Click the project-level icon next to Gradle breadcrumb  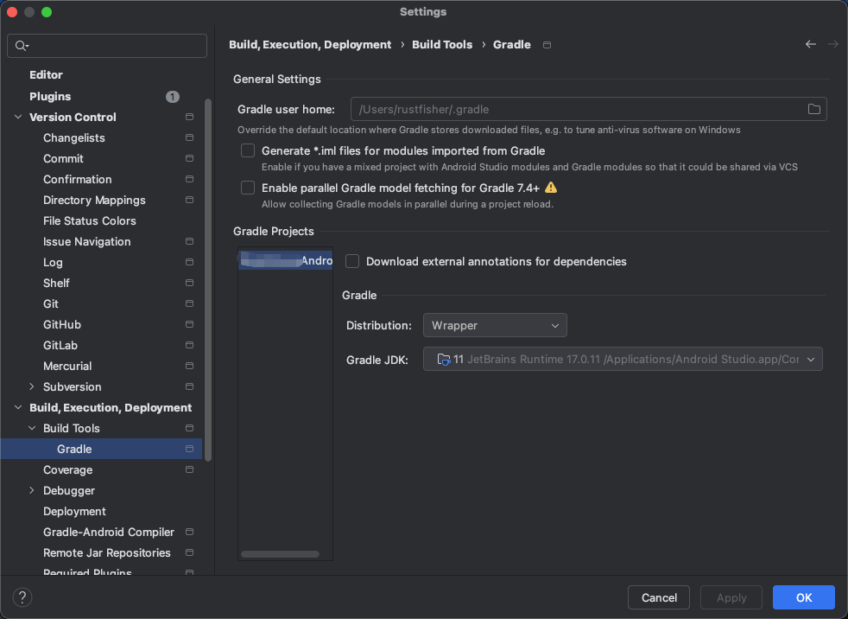[x=547, y=45]
